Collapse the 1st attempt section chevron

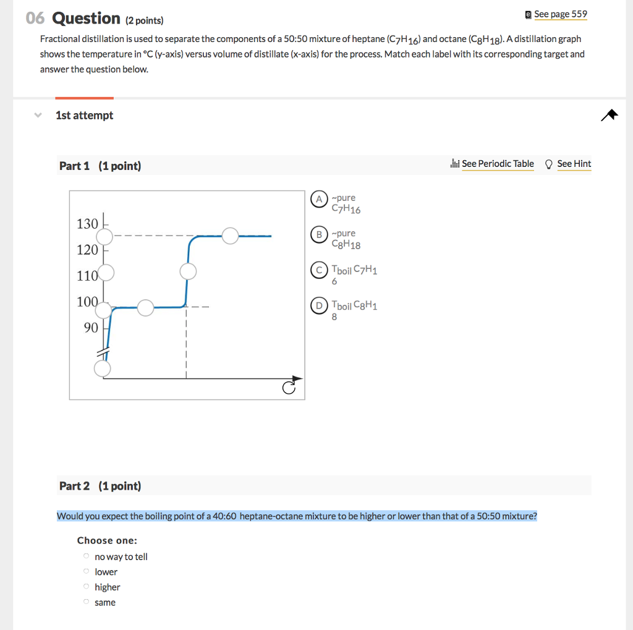[x=37, y=115]
